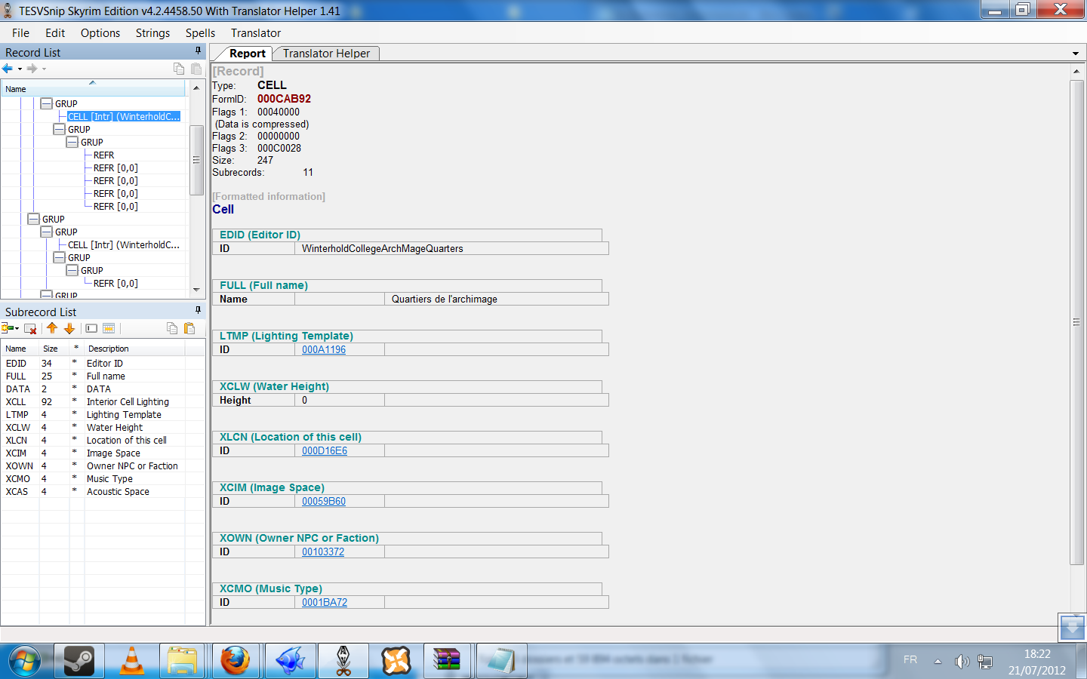Paste a record in the Record List toolbar

(x=196, y=69)
